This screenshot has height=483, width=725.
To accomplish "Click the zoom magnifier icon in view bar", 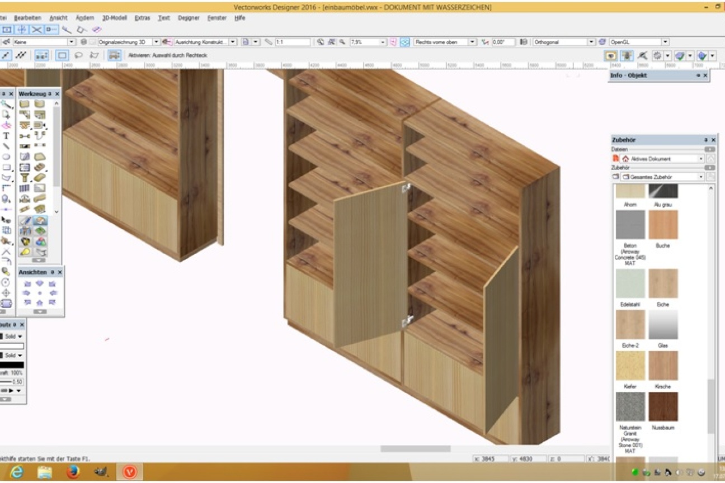I will (342, 42).
